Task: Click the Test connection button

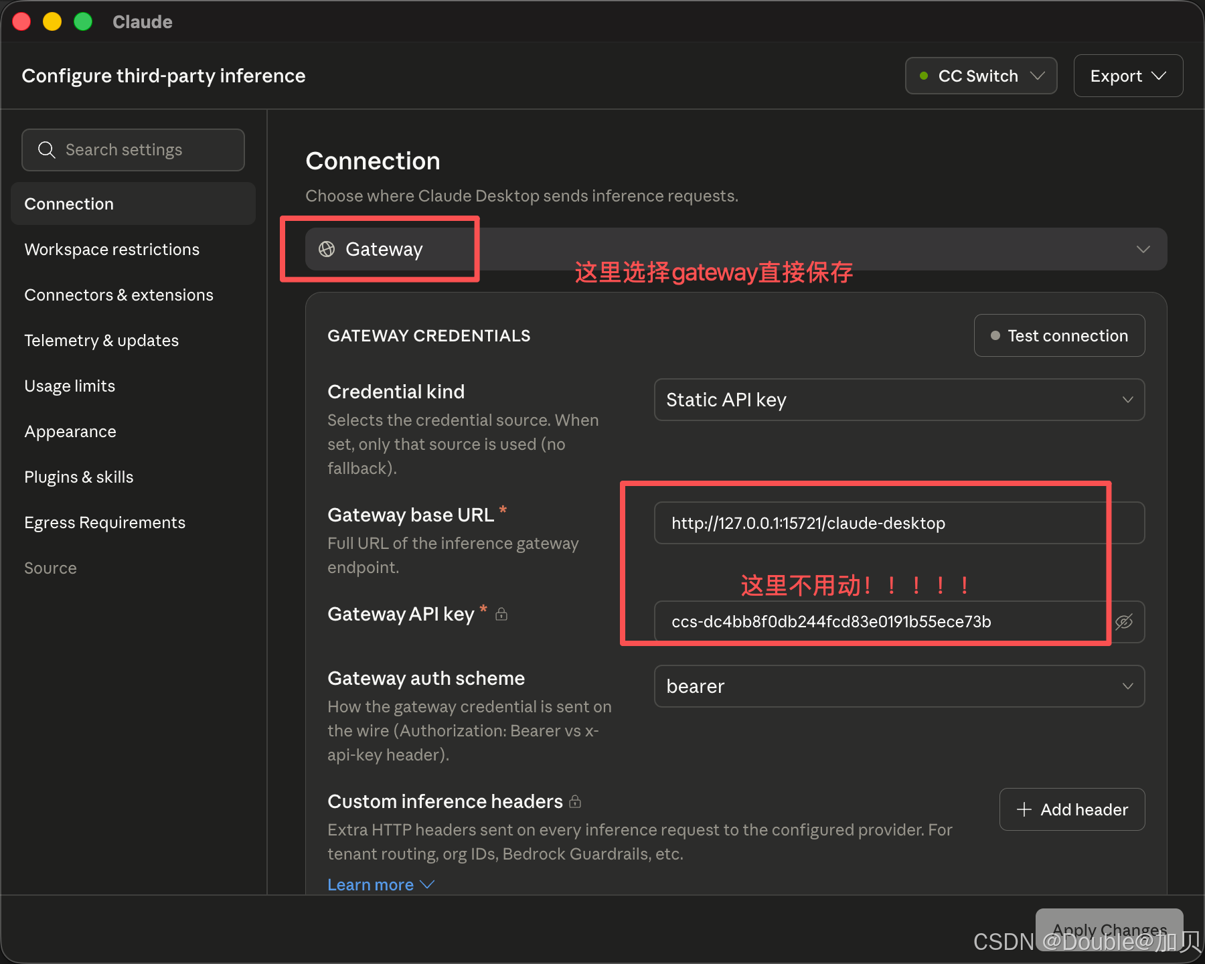Action: pyautogui.click(x=1059, y=335)
